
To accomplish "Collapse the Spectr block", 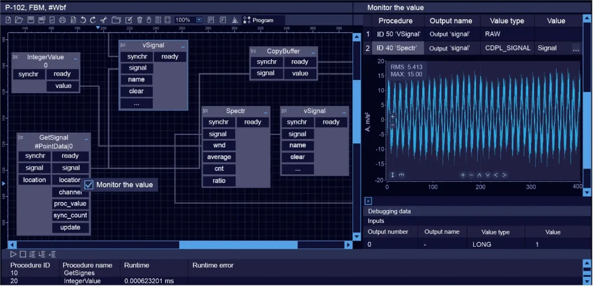I will coord(265,113).
